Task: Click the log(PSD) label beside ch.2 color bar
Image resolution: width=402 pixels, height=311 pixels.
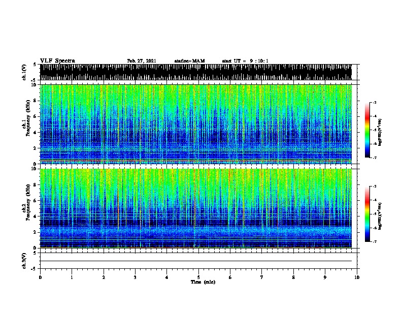Action: click(x=380, y=216)
